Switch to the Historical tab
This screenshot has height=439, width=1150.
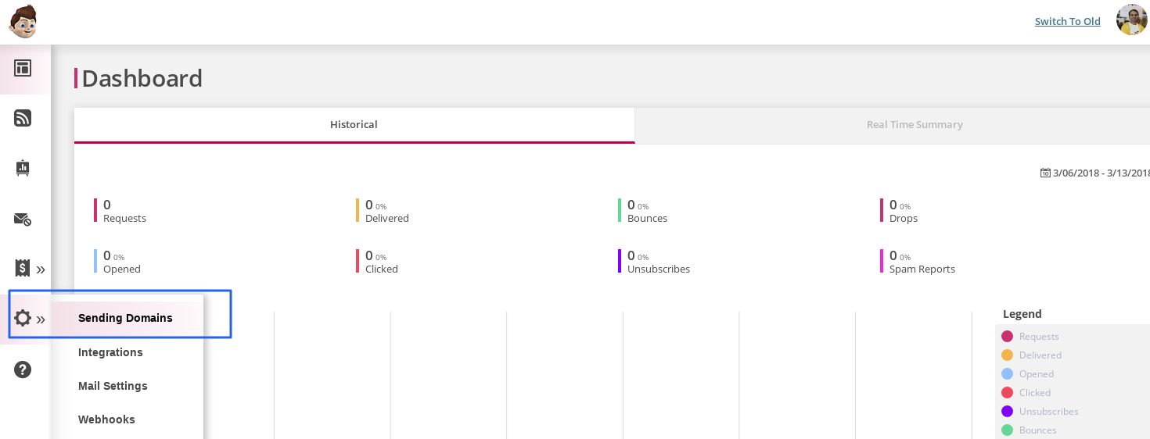point(354,125)
